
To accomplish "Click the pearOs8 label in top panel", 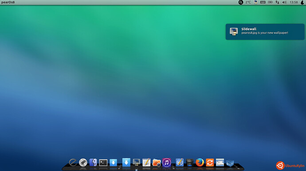I will [8, 2].
